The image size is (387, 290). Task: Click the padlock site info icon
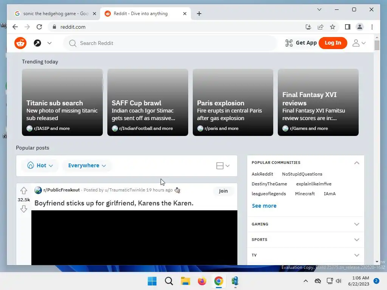(54, 27)
